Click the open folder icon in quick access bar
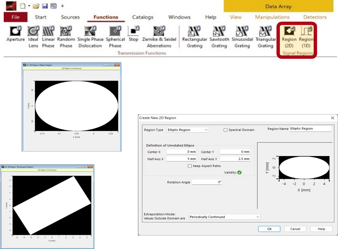Screen dimensions: 338x249 [x=36, y=6]
